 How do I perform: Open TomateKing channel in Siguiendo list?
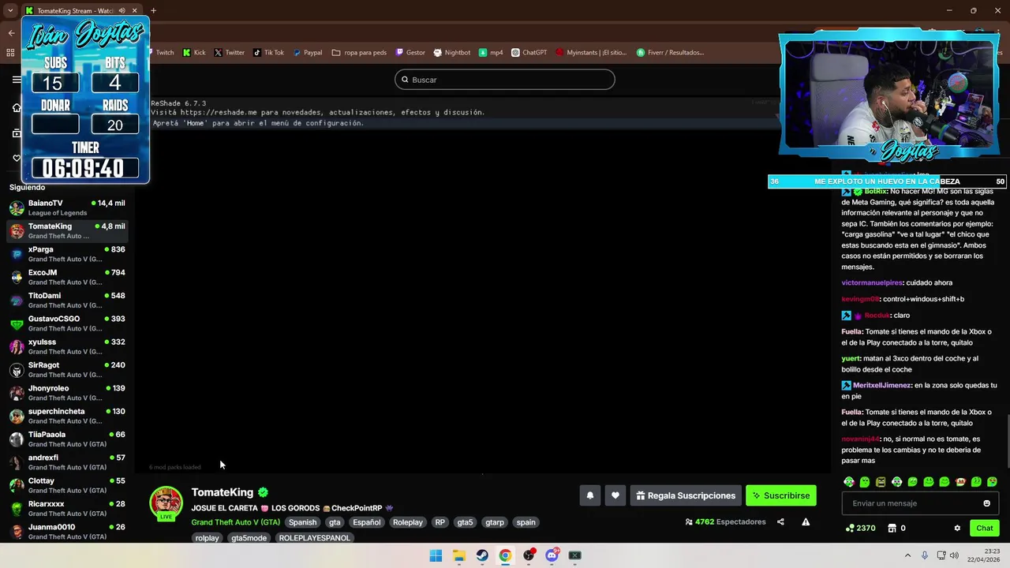[x=67, y=230]
